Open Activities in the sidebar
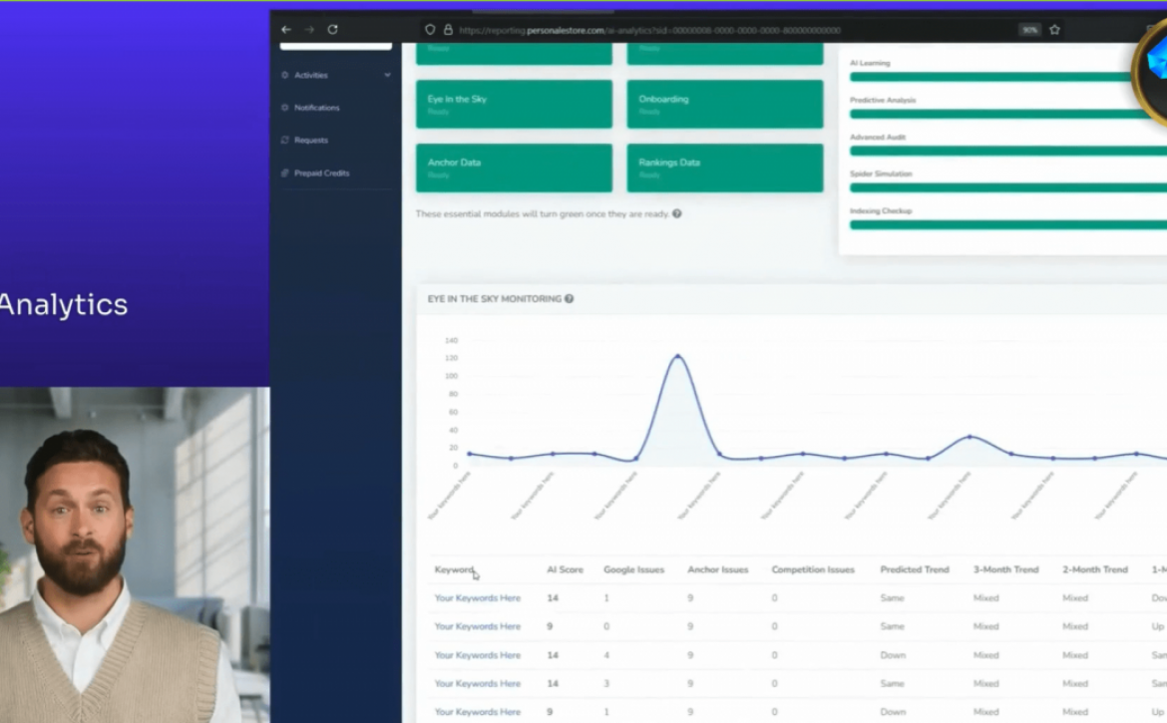The image size is (1167, 723). point(310,75)
